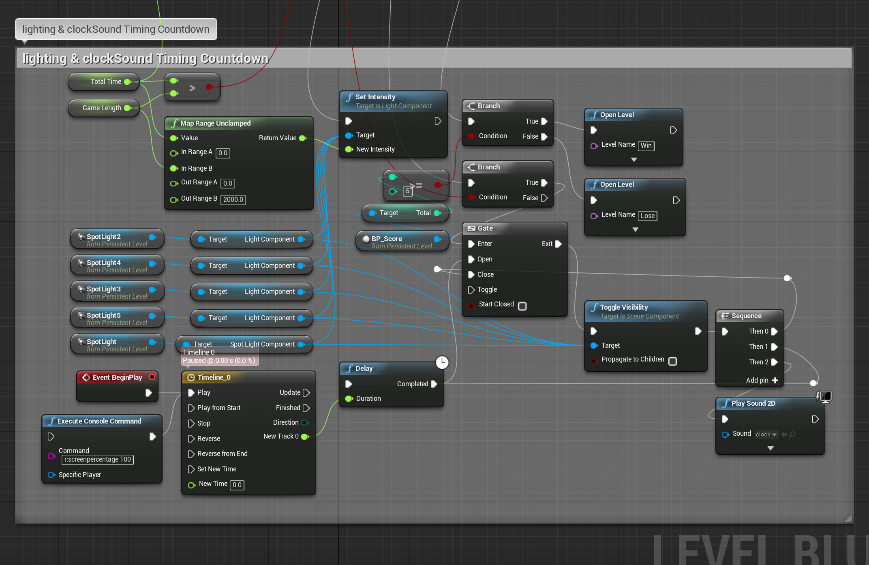
Task: Open the clock Sound asset dropdown
Action: tap(766, 434)
